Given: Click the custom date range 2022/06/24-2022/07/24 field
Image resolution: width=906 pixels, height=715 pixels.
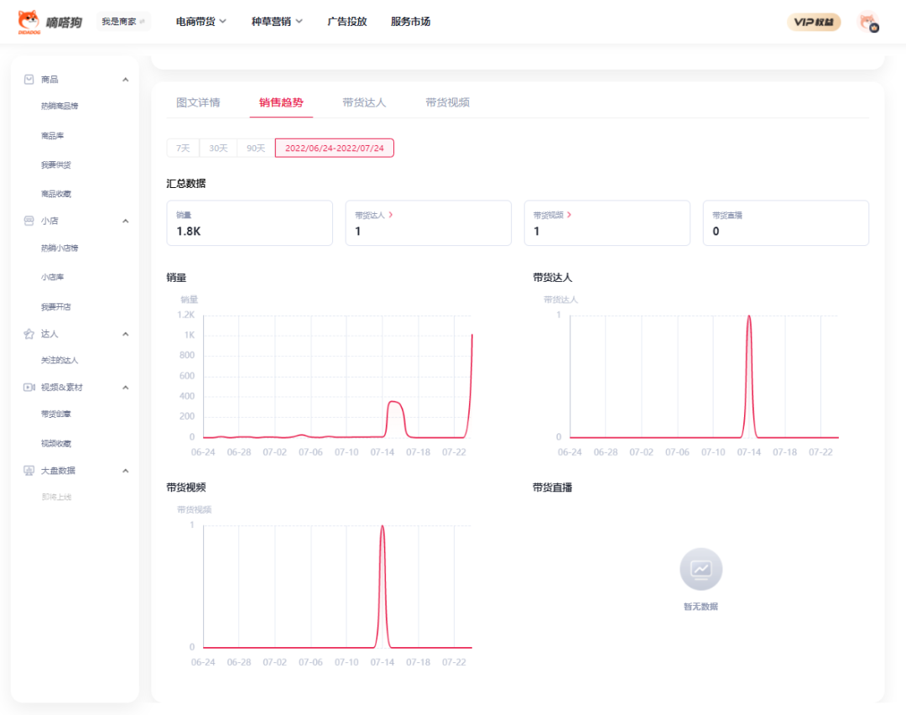Looking at the screenshot, I should pos(334,149).
